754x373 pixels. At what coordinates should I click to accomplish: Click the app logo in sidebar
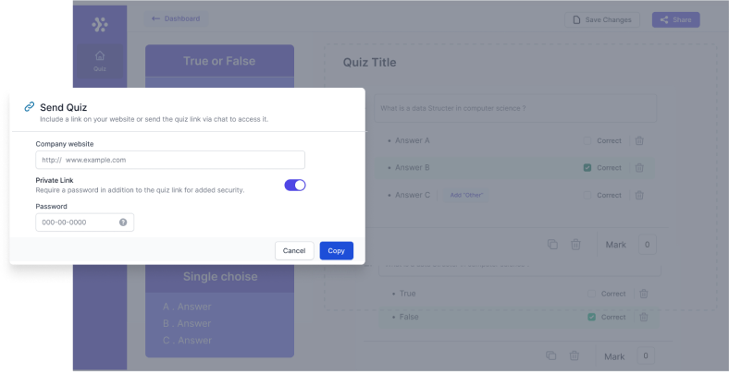[x=100, y=25]
